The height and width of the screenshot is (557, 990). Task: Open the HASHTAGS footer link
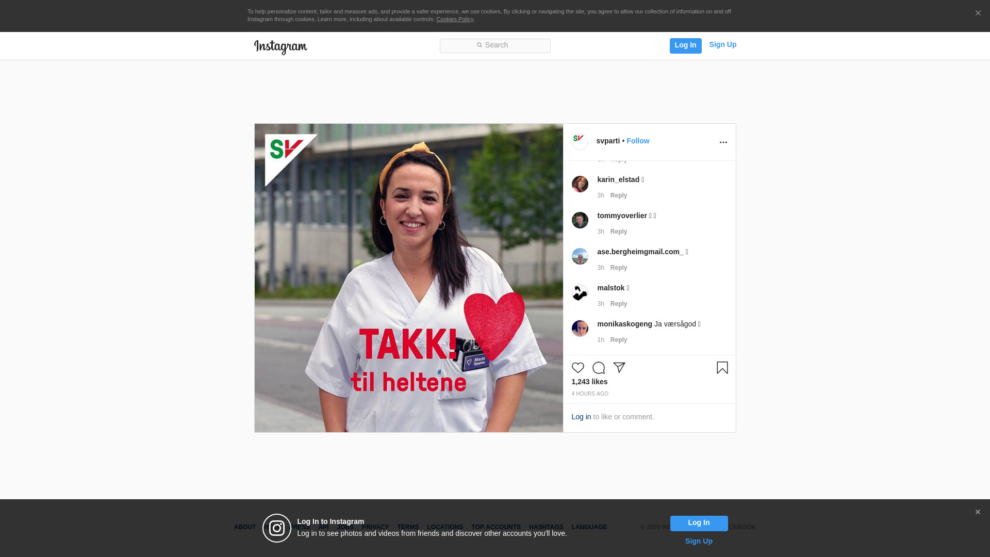(546, 527)
